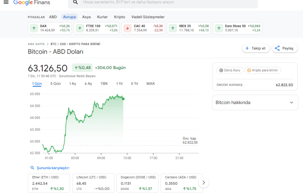Click the search magnifier icon
Viewport: 303px width, 196px height.
tap(75, 3)
